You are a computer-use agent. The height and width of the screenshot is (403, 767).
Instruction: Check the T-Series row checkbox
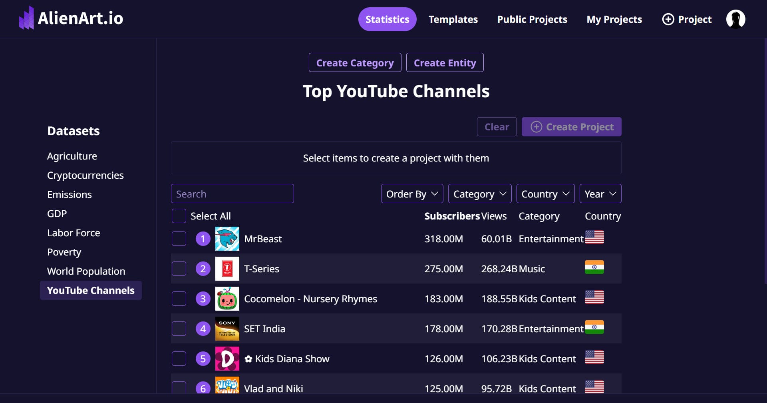[179, 269]
